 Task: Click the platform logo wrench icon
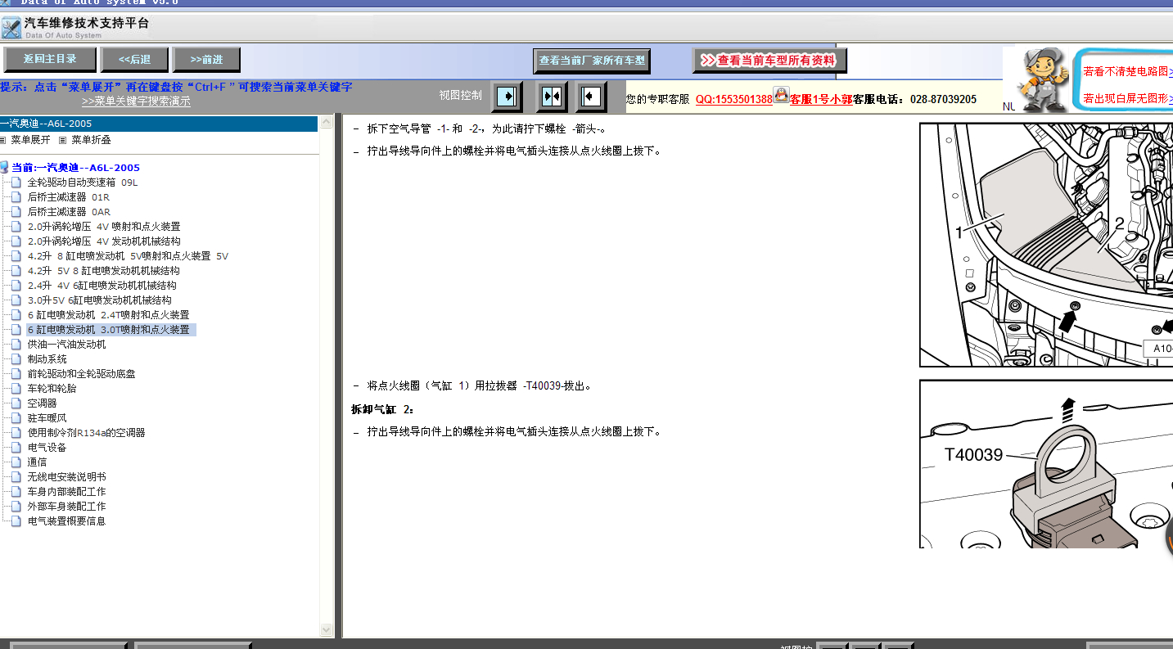(x=11, y=28)
